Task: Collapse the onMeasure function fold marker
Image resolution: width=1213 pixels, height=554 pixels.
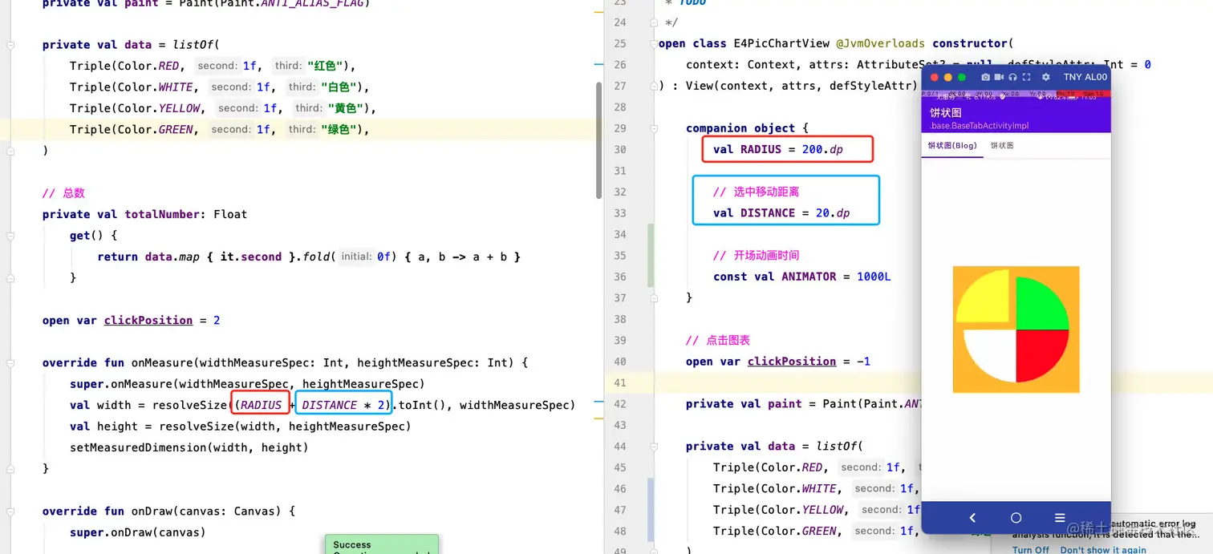Action: 9,363
